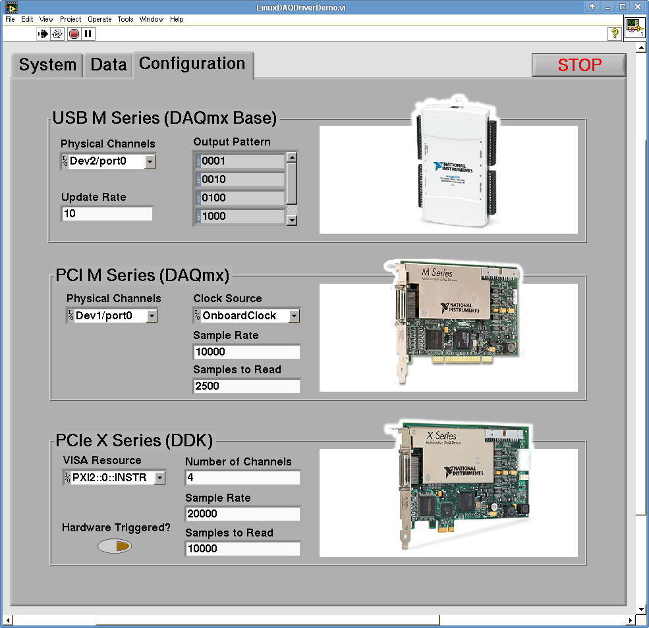Click the Output Pattern scroll down arrow
Screen dimensions: 649x628
(292, 221)
